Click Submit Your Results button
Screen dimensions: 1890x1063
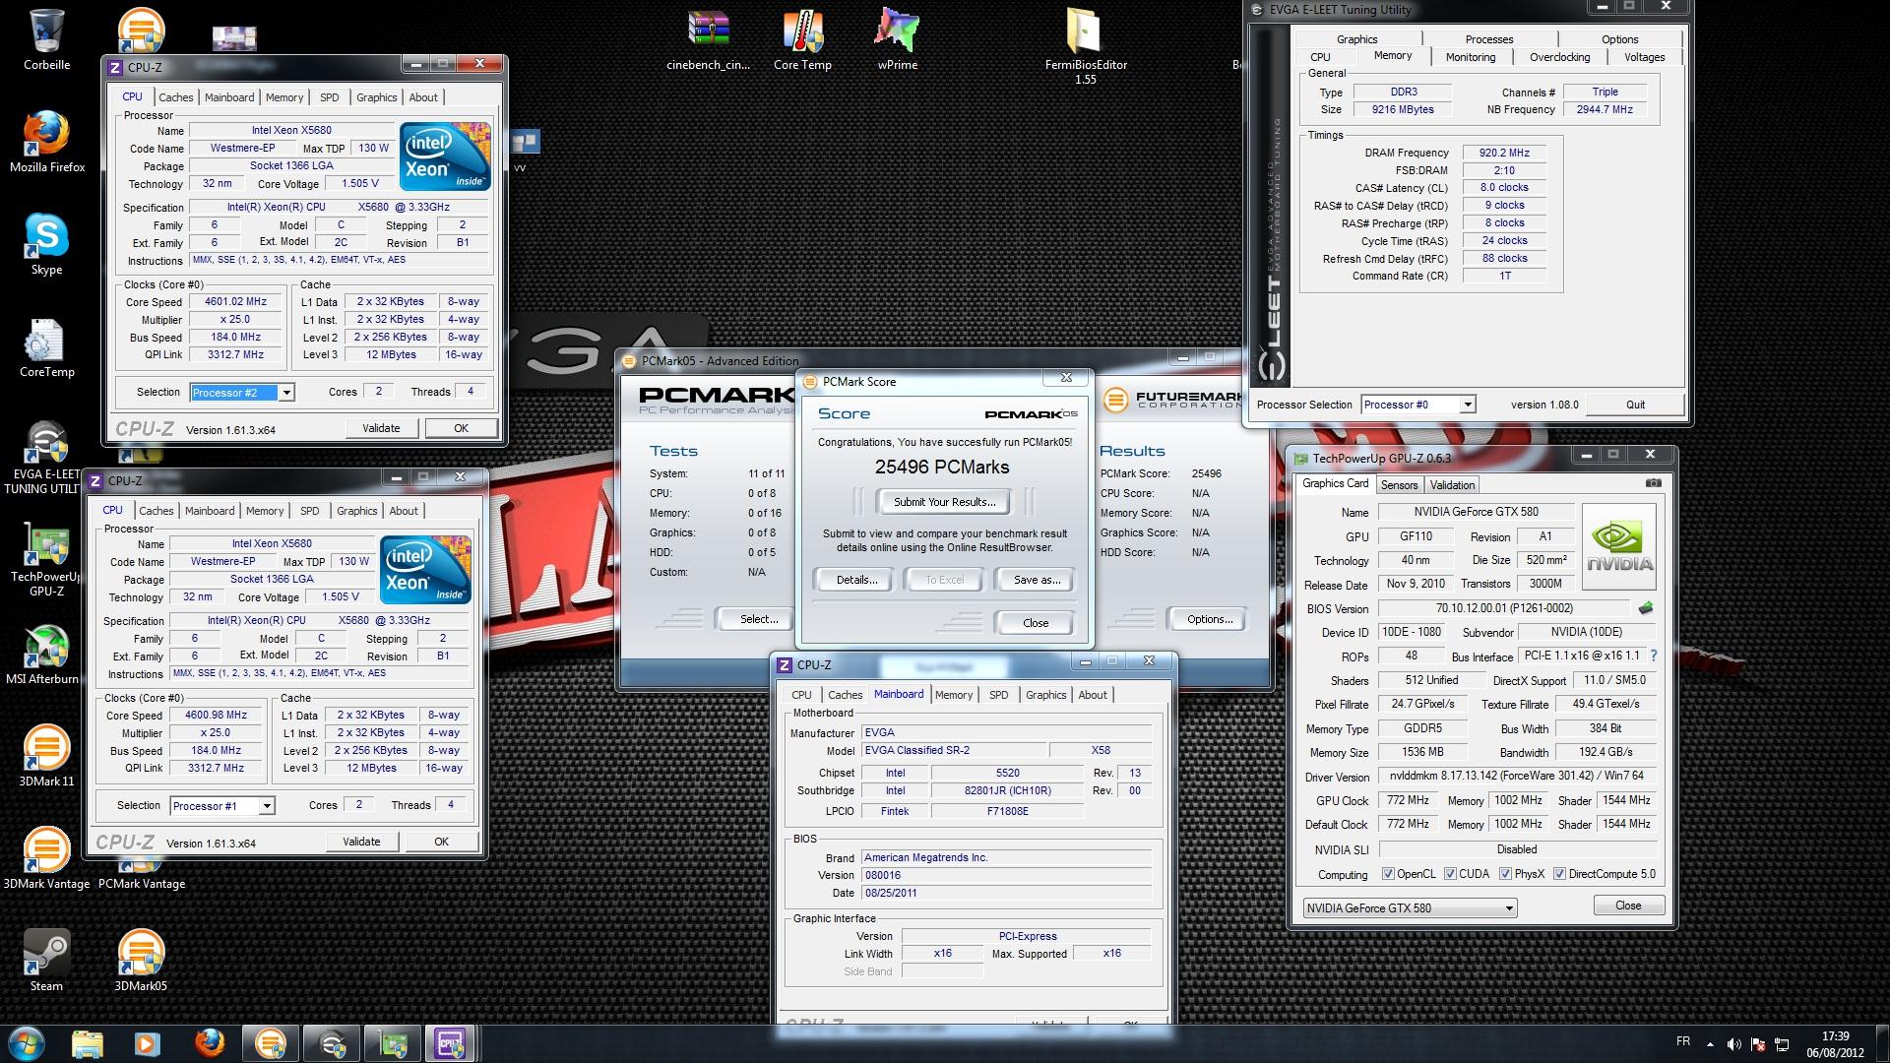point(944,502)
